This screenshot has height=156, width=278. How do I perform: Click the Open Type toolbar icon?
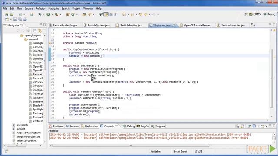coord(84,14)
